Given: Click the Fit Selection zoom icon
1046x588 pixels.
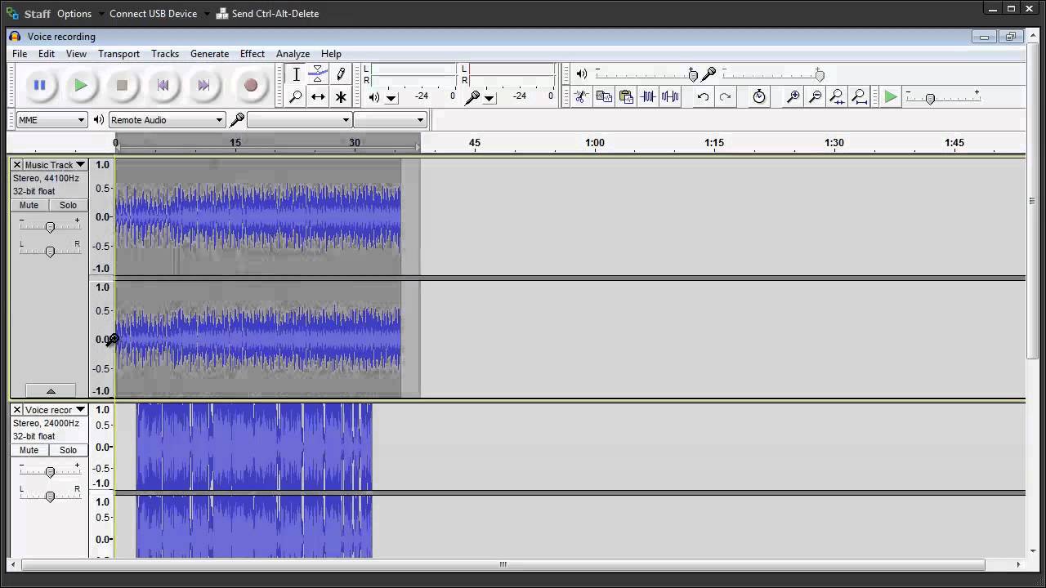Looking at the screenshot, I should tap(837, 96).
